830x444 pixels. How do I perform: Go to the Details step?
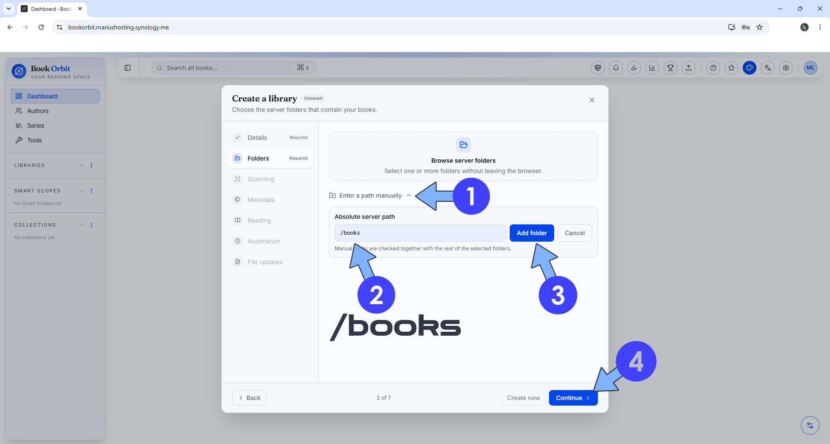click(270, 138)
